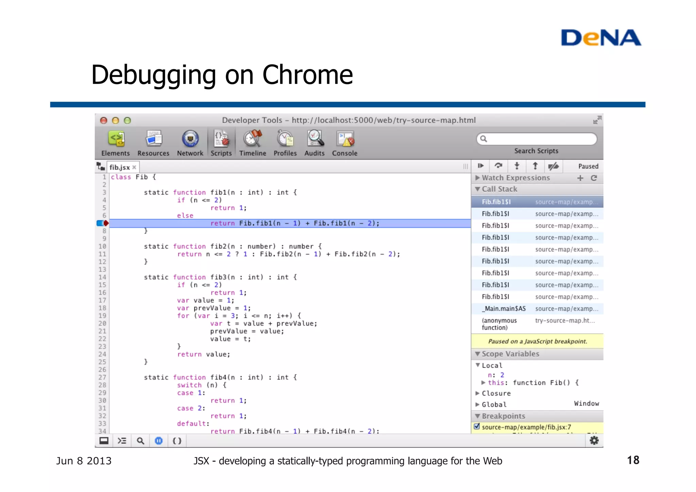Click the Step into icon

click(x=517, y=166)
